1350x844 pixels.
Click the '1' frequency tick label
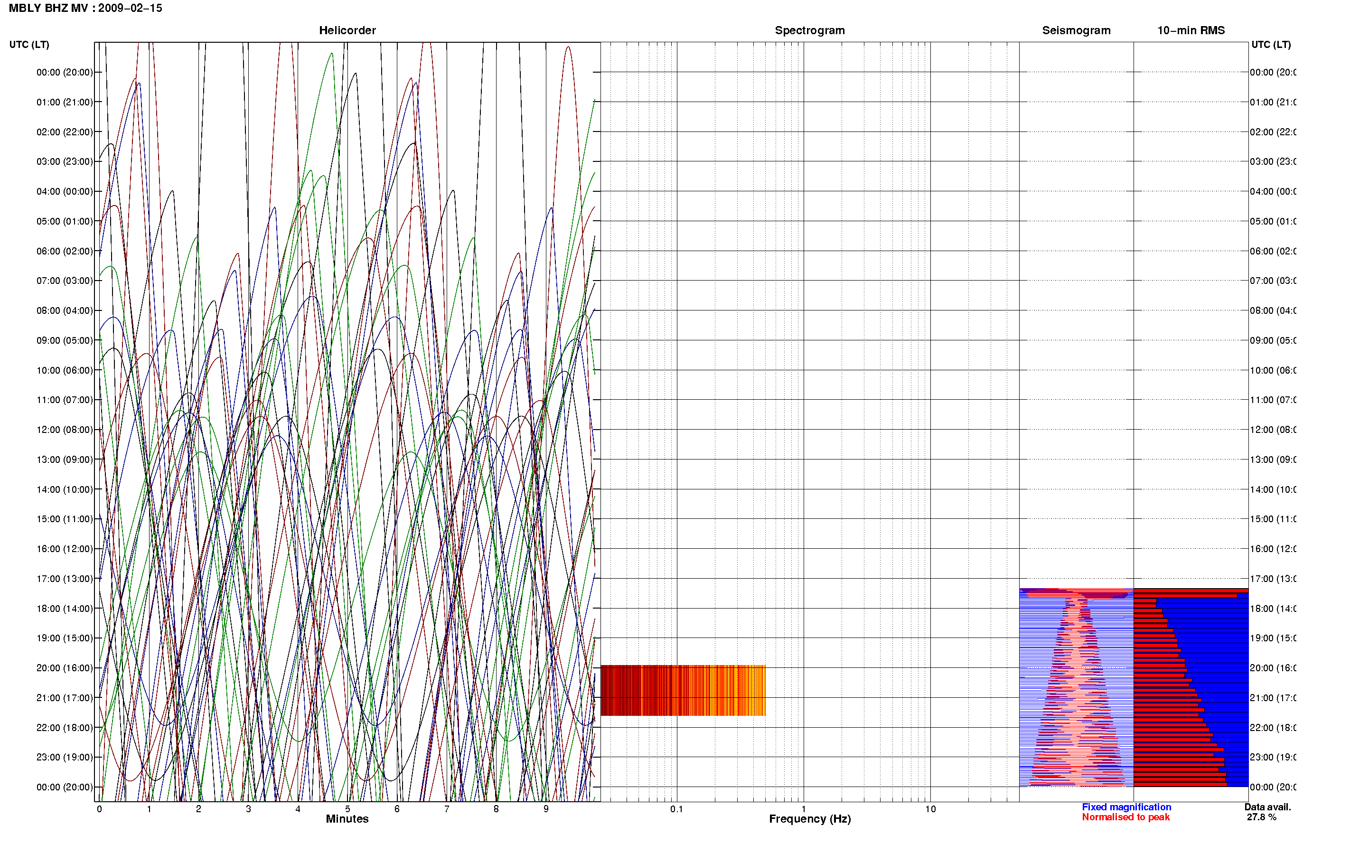(804, 809)
